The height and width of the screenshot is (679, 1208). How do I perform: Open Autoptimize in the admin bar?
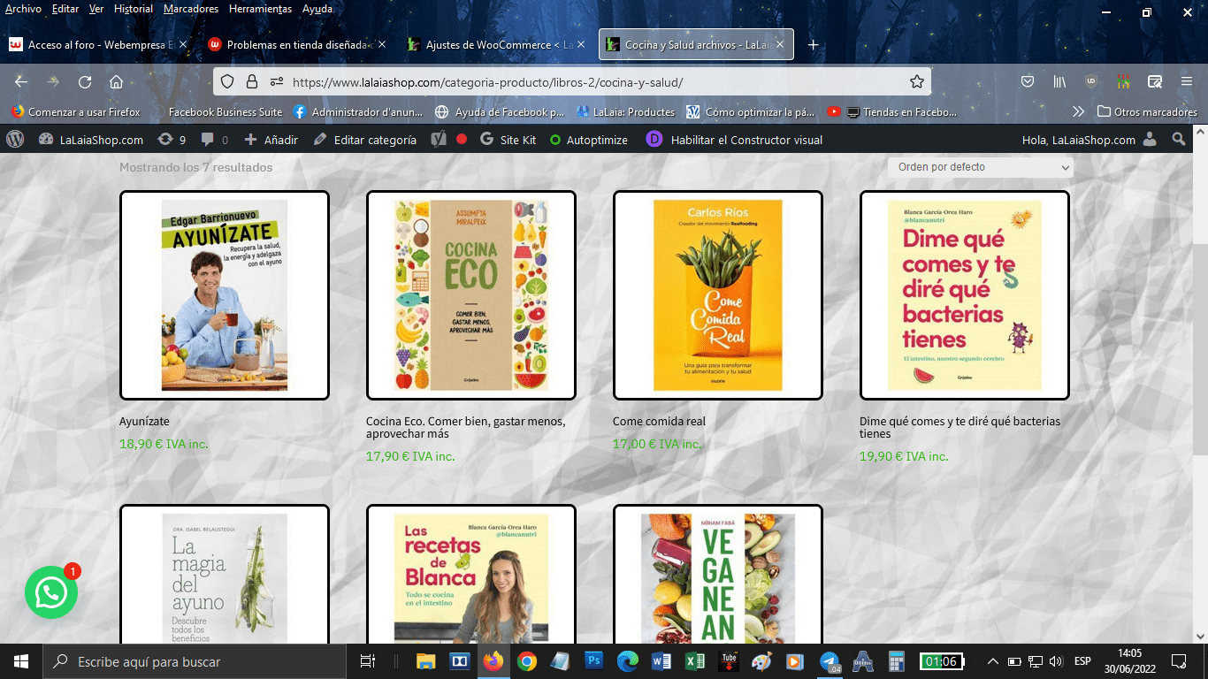click(x=589, y=140)
